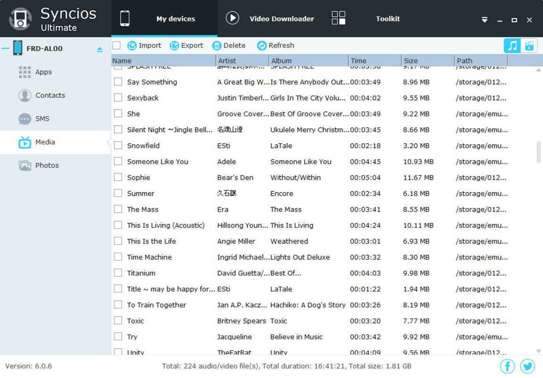Click the Version: 6.0.6 status text
This screenshot has height=378, width=543.
click(x=28, y=366)
